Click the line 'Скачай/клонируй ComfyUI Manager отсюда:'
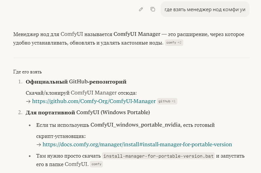This screenshot has width=261, height=173. pyautogui.click(x=81, y=93)
